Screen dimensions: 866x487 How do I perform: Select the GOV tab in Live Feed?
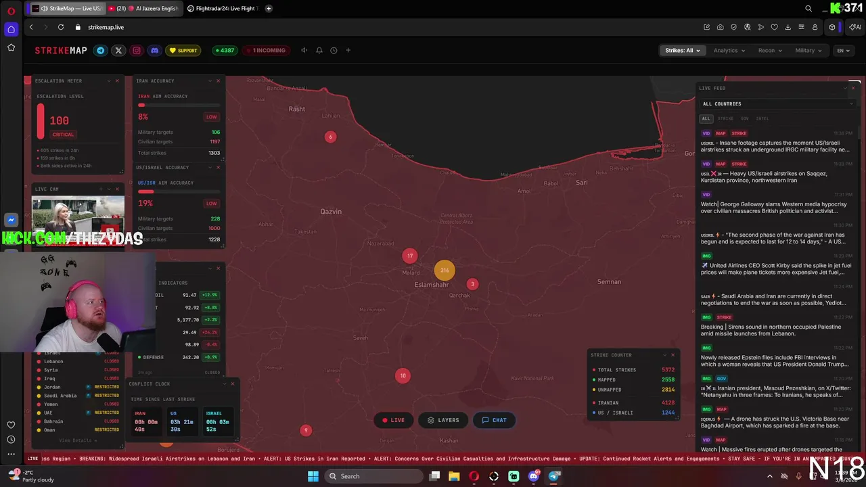(744, 118)
